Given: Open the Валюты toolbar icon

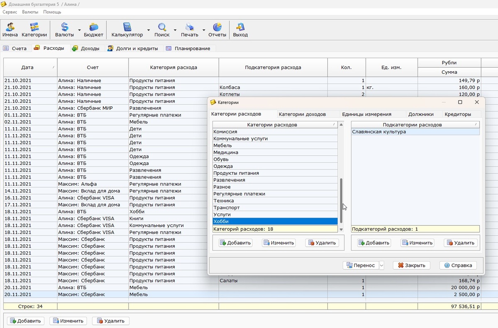Looking at the screenshot, I should click(64, 30).
